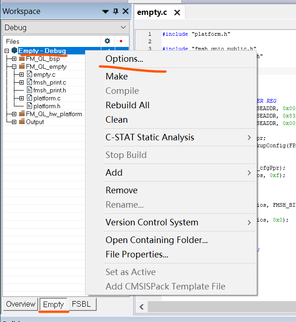296x322 pixels.
Task: Click the red dot column header
Action: click(121, 41)
